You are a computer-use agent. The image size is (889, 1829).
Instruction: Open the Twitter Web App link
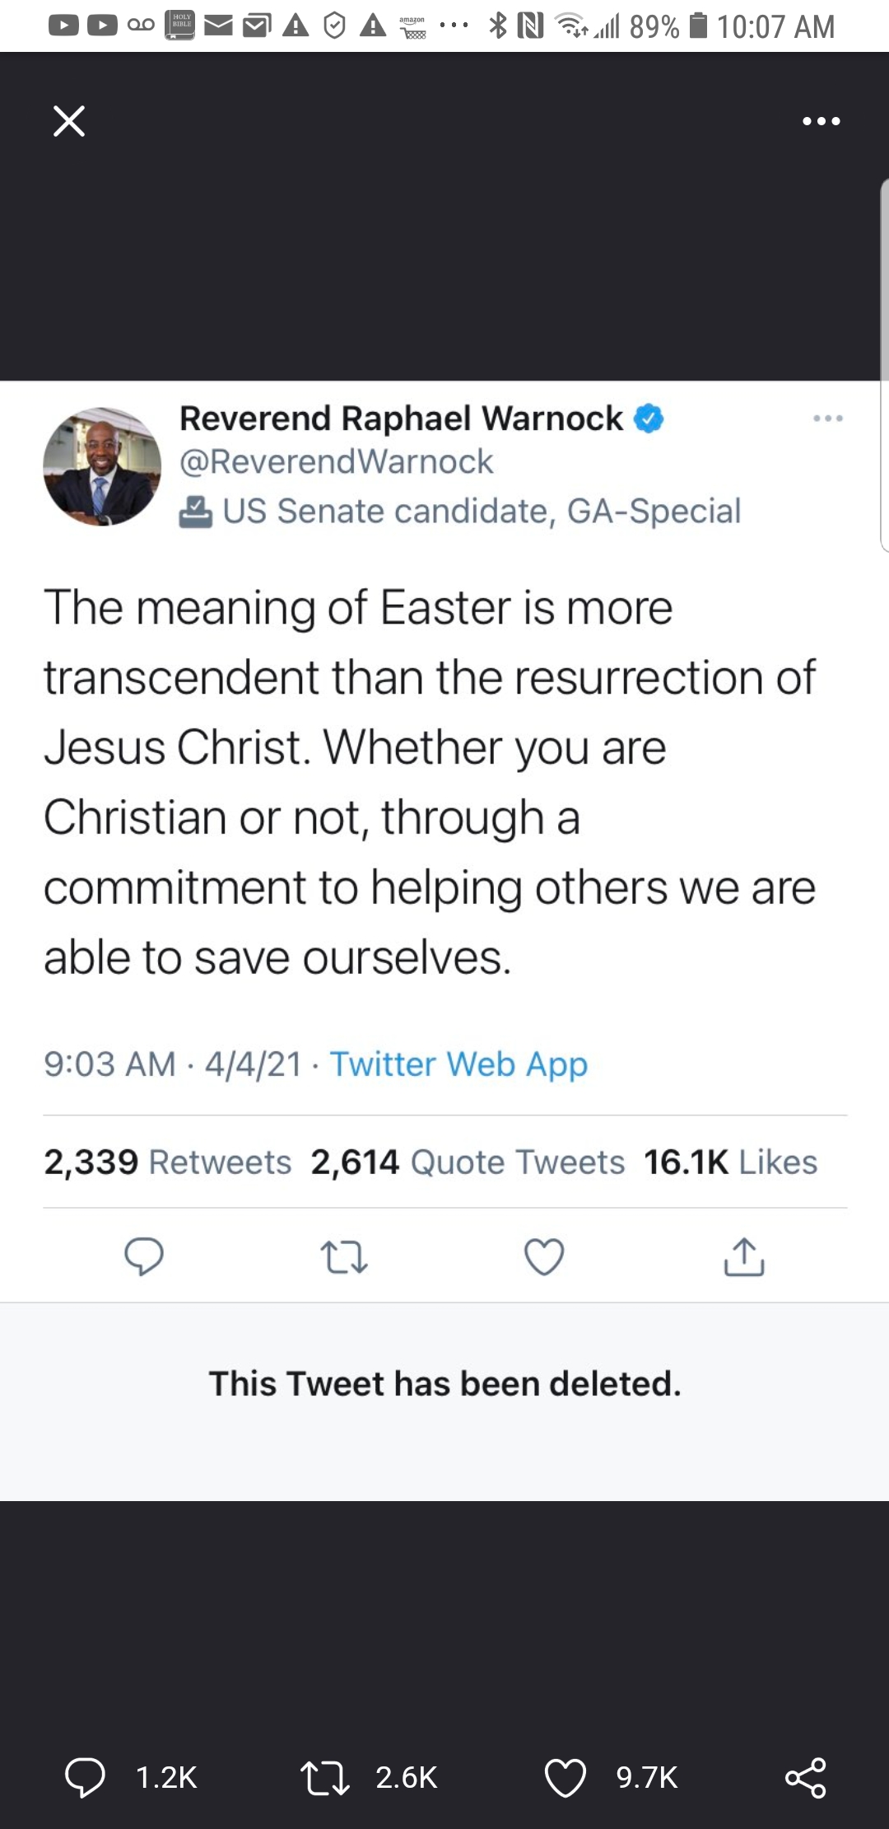(x=458, y=1064)
